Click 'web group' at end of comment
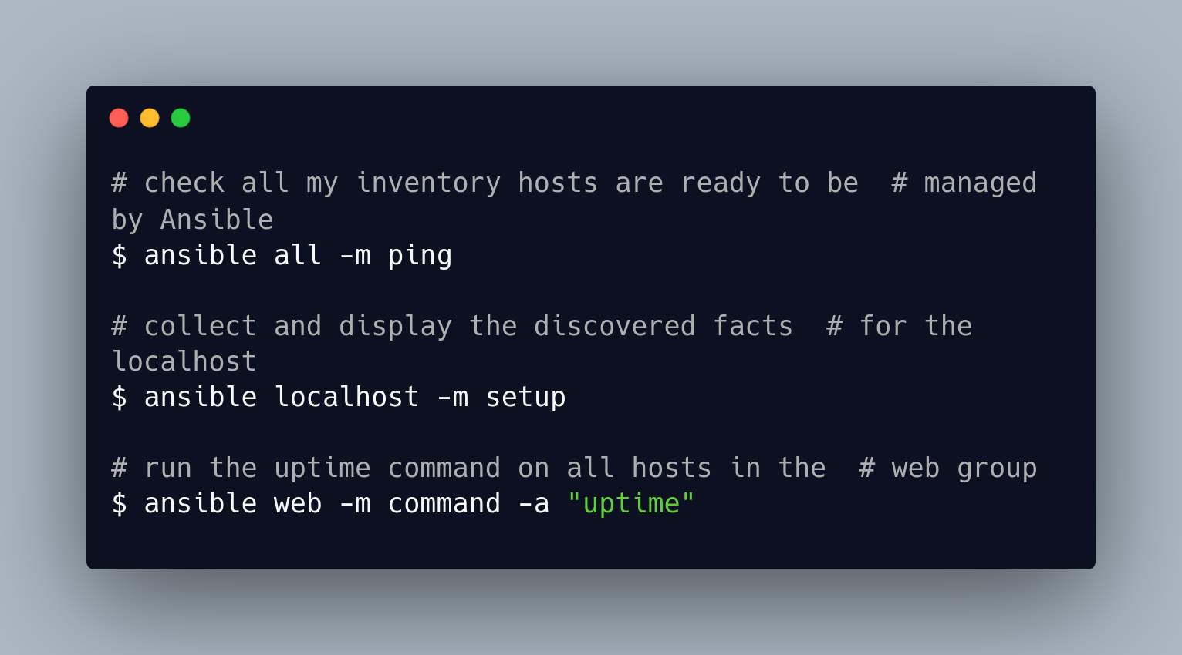Image resolution: width=1182 pixels, height=655 pixels. 964,469
